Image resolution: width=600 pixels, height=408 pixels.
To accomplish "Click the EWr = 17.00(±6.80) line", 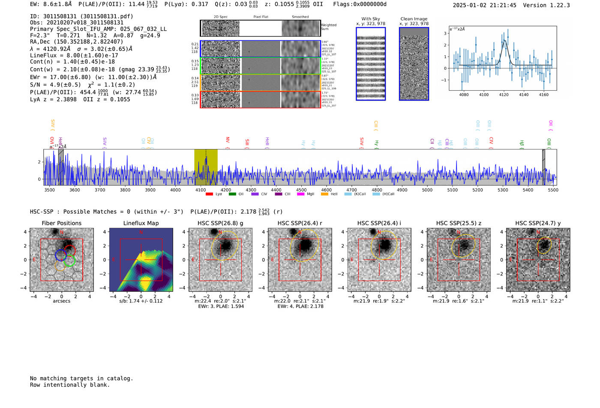I will [93, 77].
